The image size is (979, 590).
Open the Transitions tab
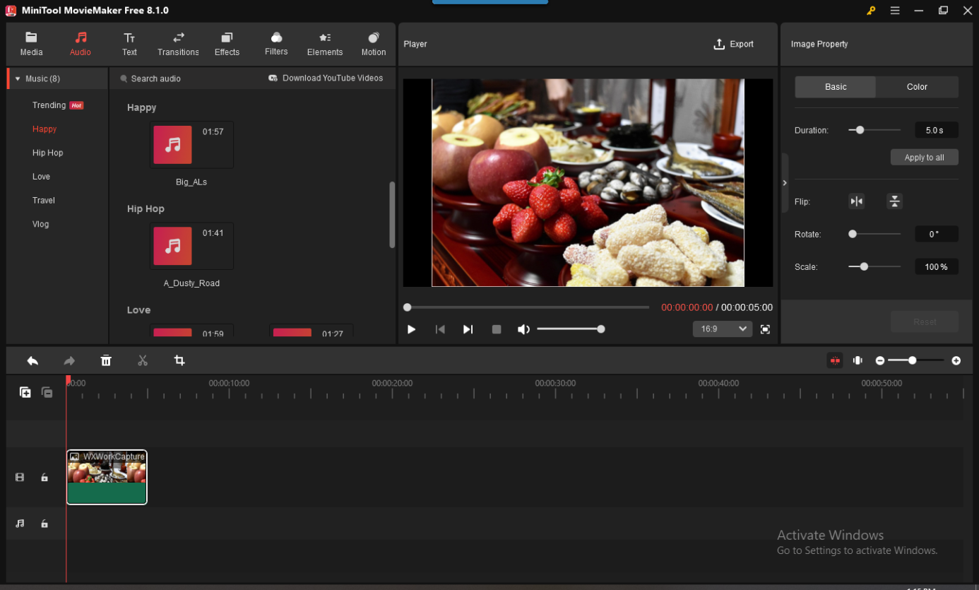[178, 44]
